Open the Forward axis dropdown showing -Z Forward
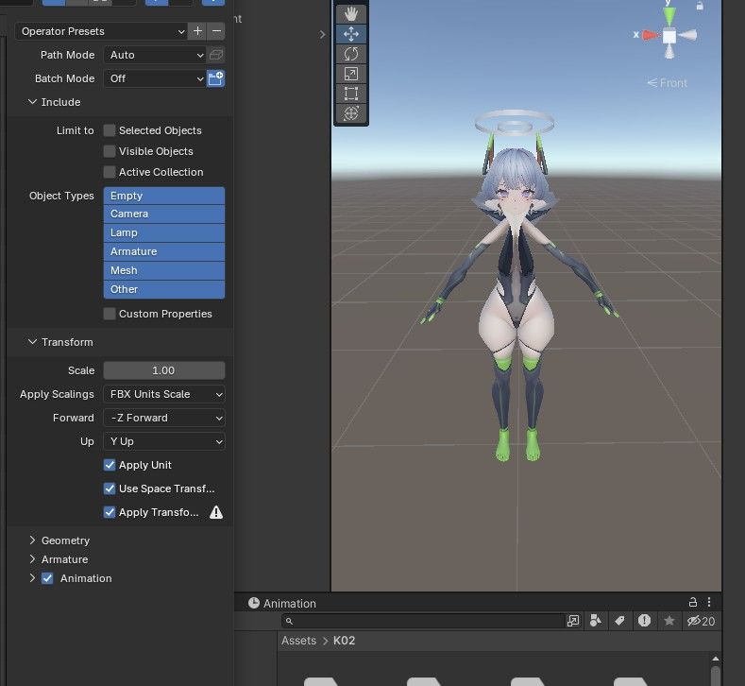 [164, 418]
